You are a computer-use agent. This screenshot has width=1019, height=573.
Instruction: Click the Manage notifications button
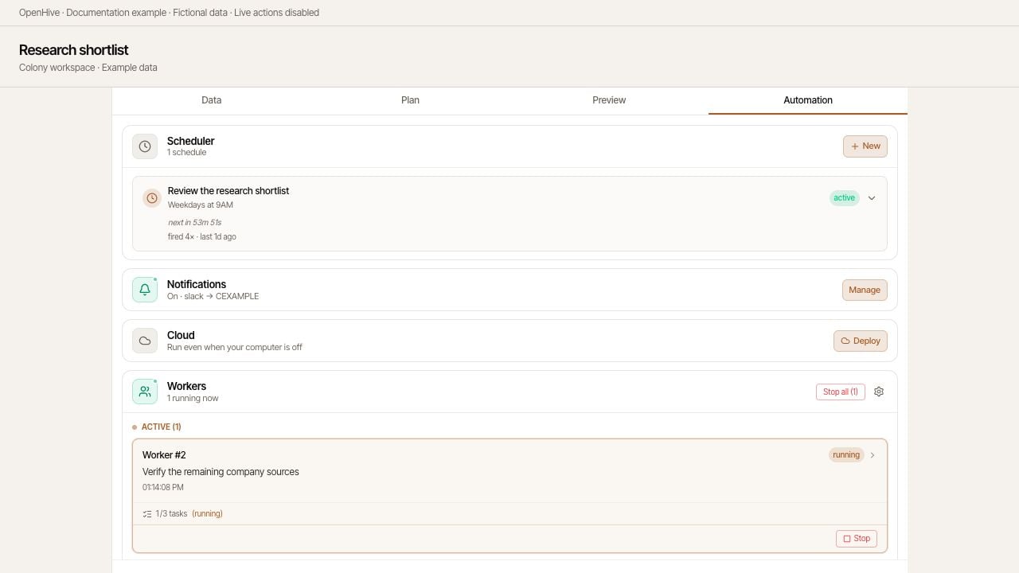865,290
